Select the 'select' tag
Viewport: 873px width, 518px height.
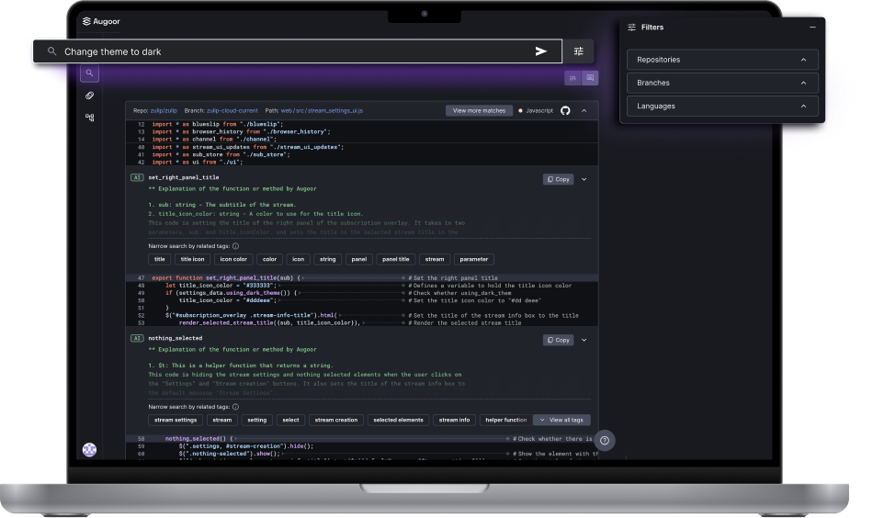pos(290,420)
